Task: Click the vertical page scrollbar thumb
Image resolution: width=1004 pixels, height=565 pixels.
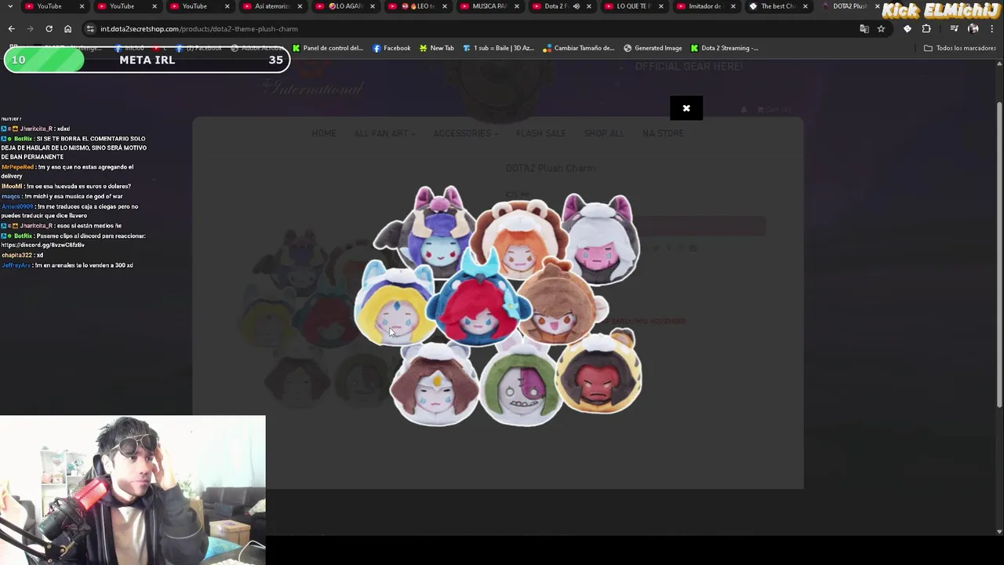Action: click(999, 255)
